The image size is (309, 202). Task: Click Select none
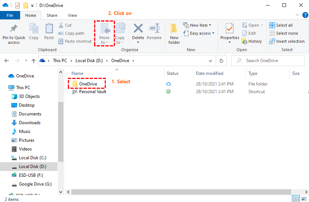tap(283, 33)
